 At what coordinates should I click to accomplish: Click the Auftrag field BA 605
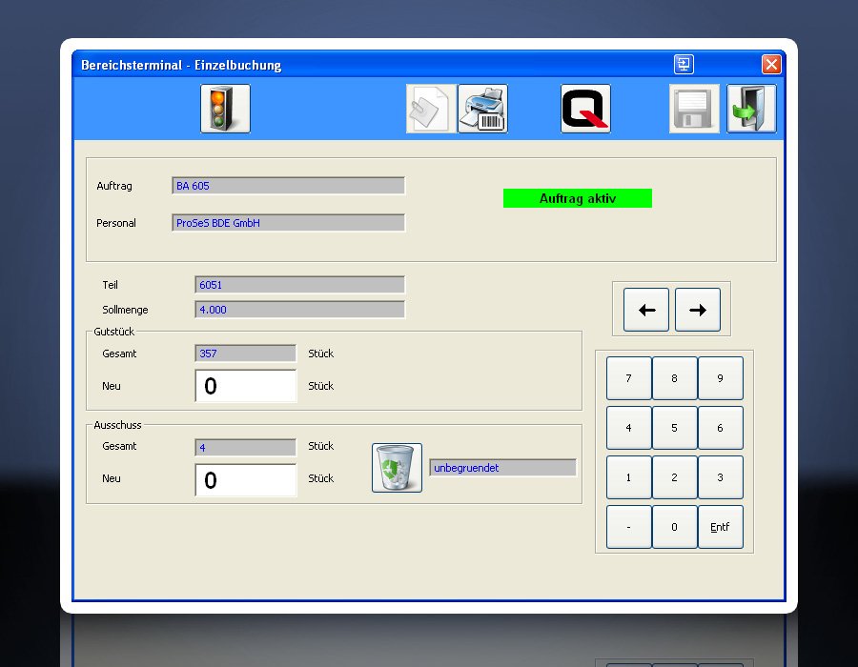pyautogui.click(x=288, y=186)
